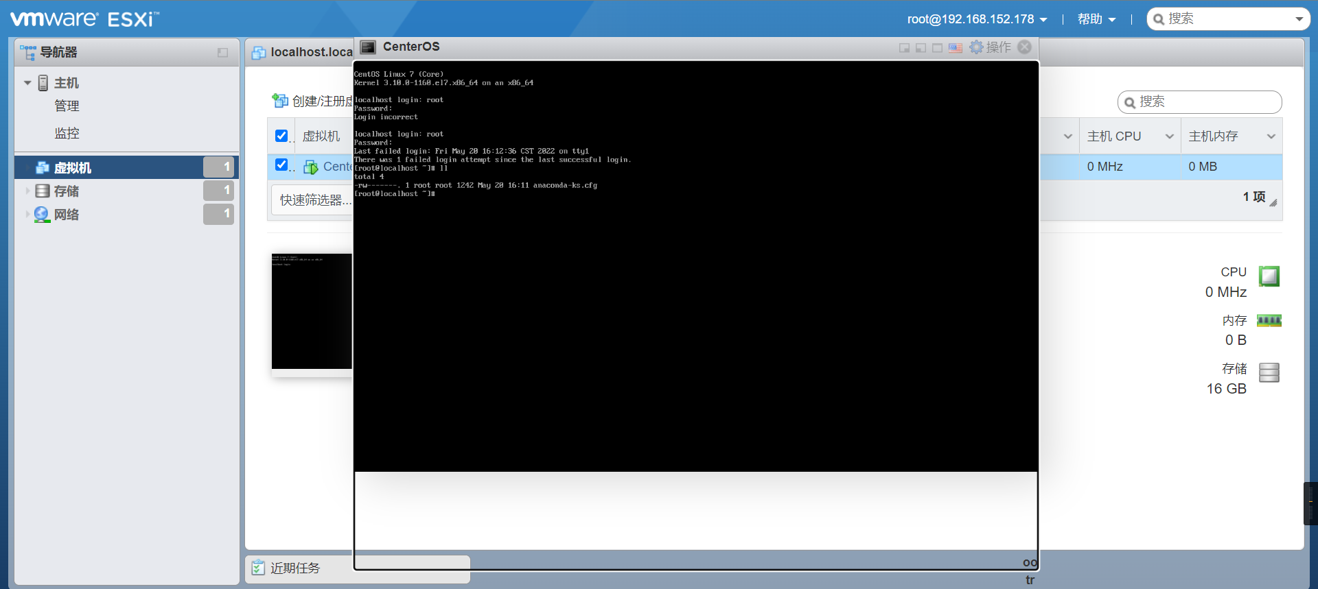Click the 存储 count badge 1

(218, 190)
